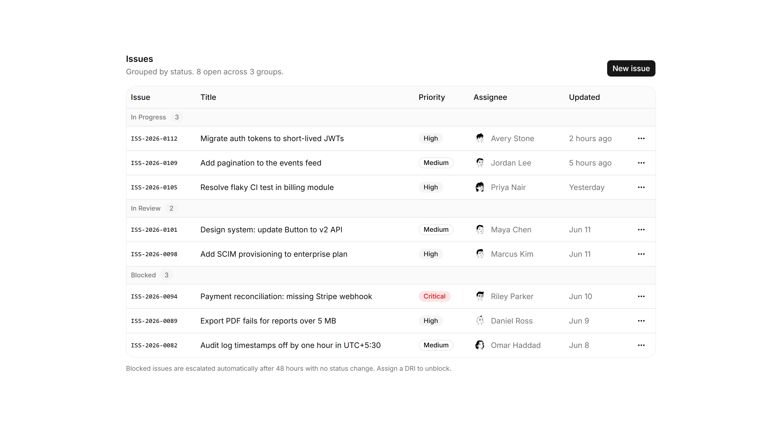Open actions menu for ISS-2026-0112
This screenshot has width=782, height=425.
(641, 138)
